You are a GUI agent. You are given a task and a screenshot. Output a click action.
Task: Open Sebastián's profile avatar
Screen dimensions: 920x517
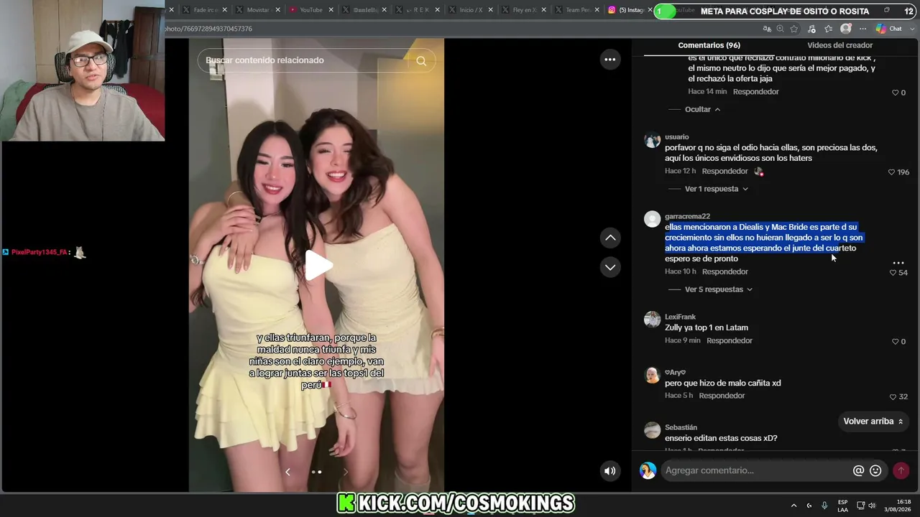(652, 430)
